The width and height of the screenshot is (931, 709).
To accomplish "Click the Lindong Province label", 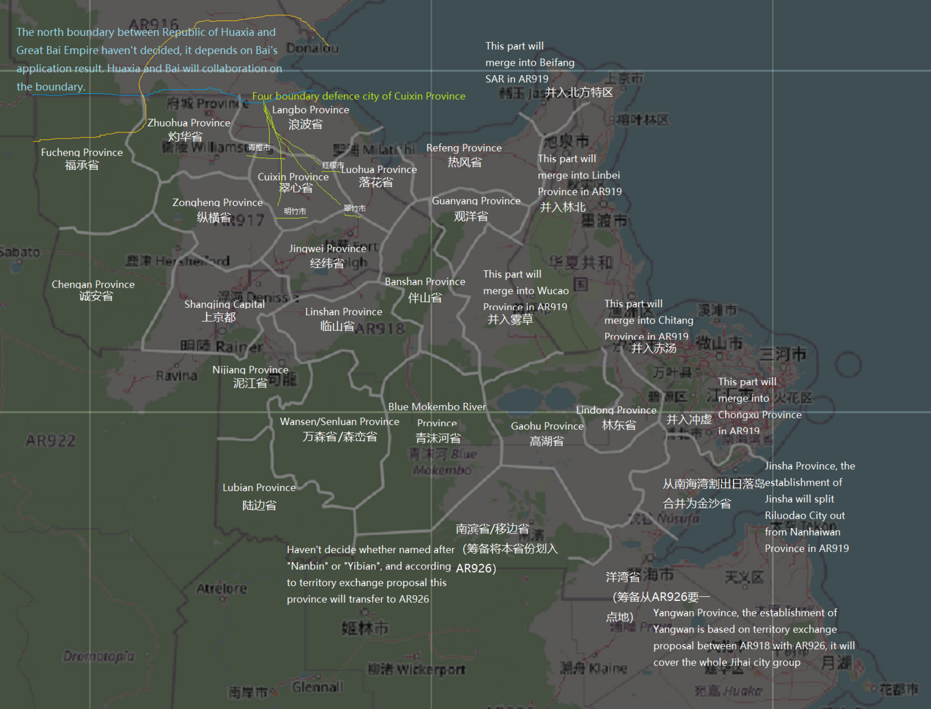I will pos(616,410).
